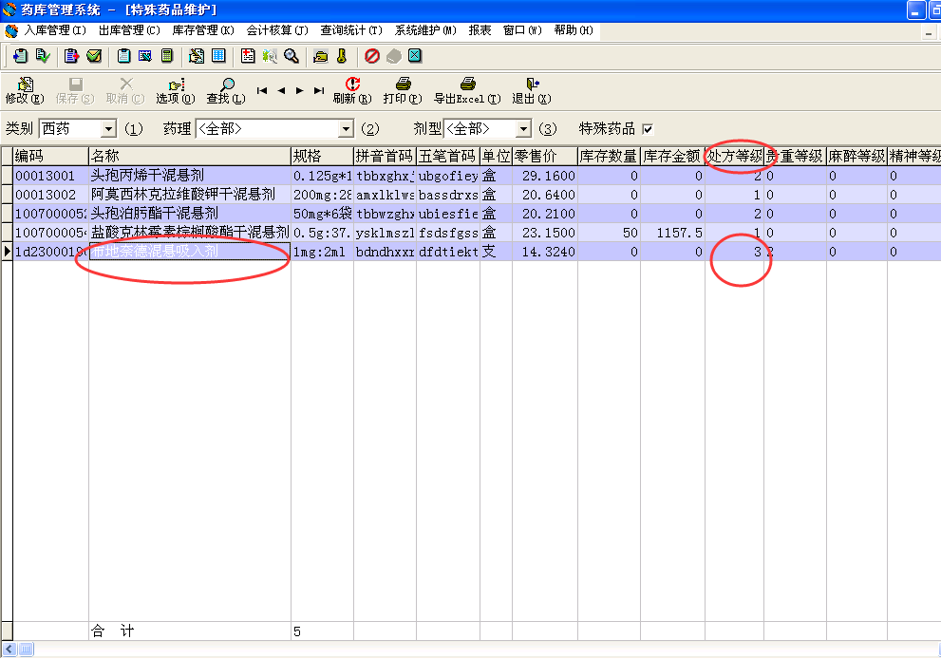The height and width of the screenshot is (659, 941).
Task: Go to the previous record
Action: click(x=281, y=90)
